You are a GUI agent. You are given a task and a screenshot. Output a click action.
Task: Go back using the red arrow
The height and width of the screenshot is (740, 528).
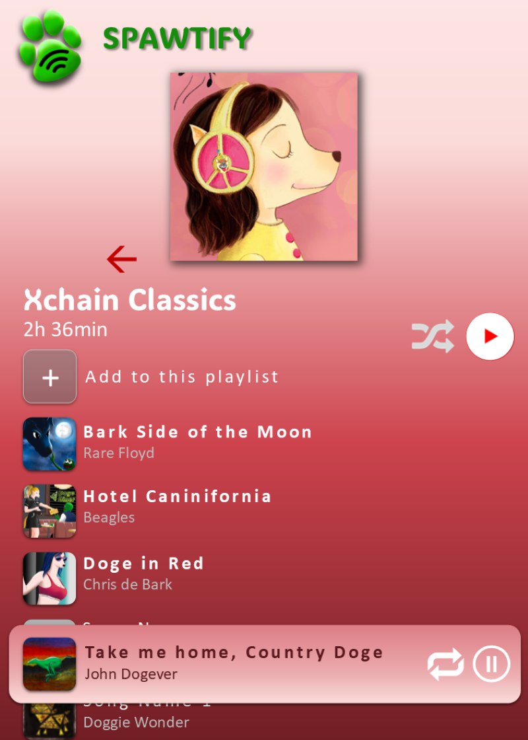click(121, 259)
